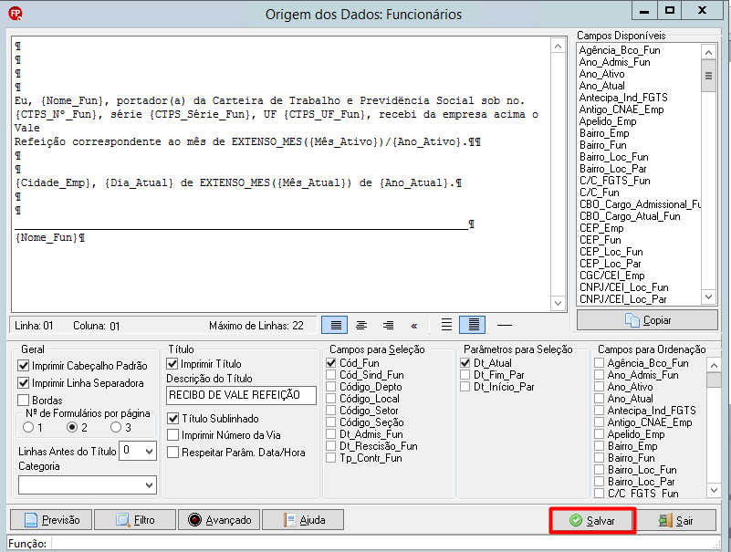Select the align left text icon
Image resolution: width=731 pixels, height=552 pixels.
[x=335, y=325]
